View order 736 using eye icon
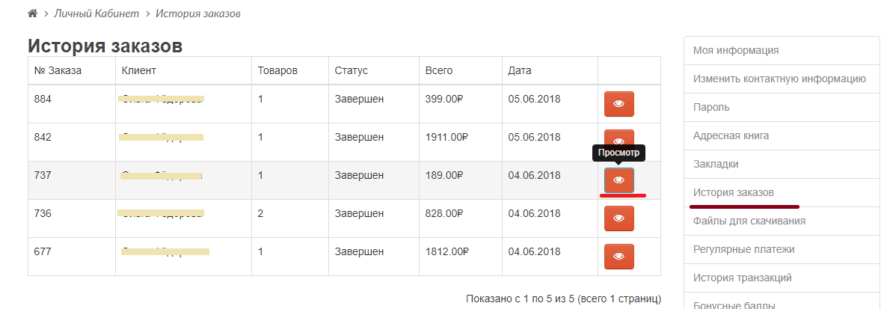The height and width of the screenshot is (309, 881). [x=618, y=218]
